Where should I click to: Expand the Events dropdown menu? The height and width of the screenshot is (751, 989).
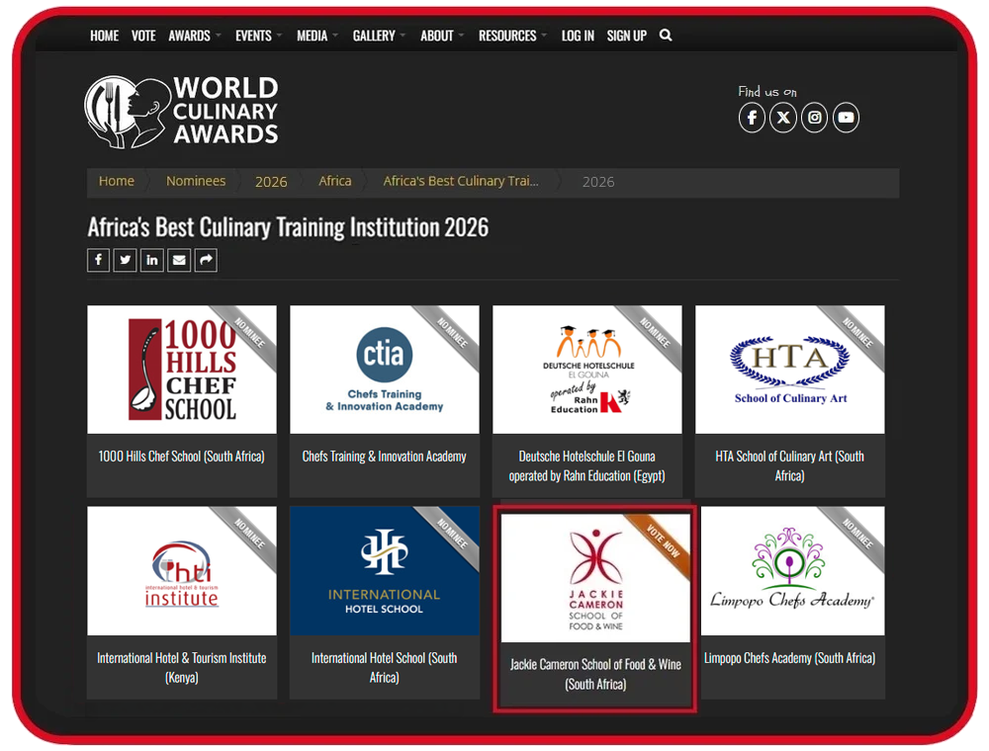pyautogui.click(x=258, y=36)
